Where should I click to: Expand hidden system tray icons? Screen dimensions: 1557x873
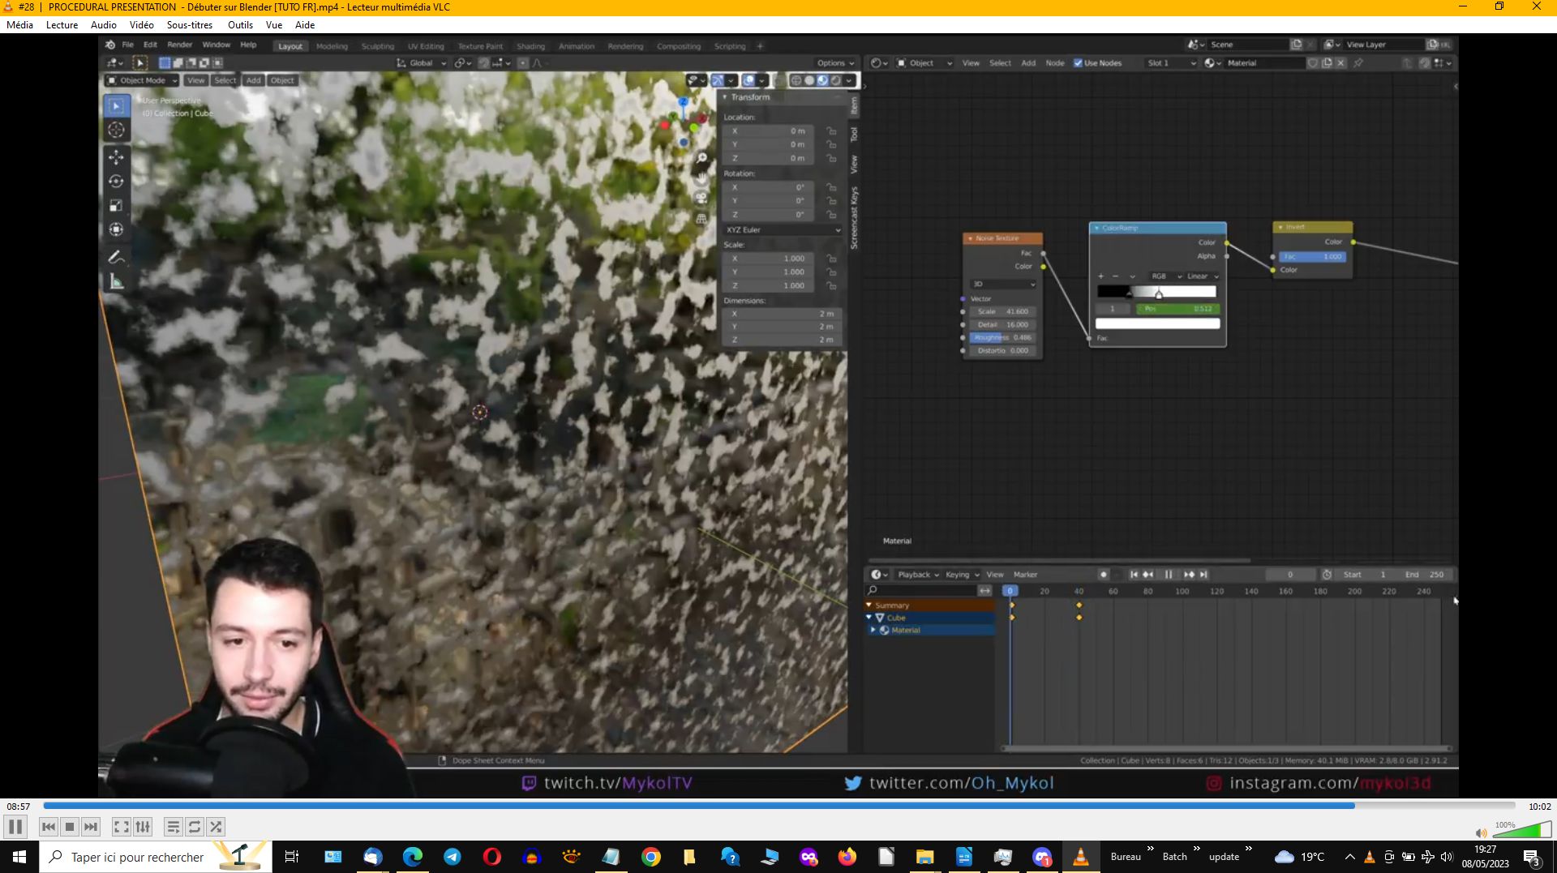1349,857
